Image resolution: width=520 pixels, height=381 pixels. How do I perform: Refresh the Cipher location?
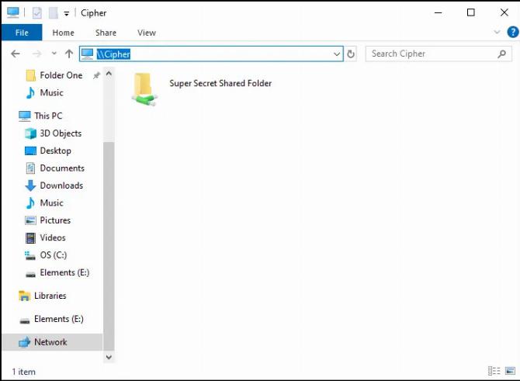click(x=351, y=54)
